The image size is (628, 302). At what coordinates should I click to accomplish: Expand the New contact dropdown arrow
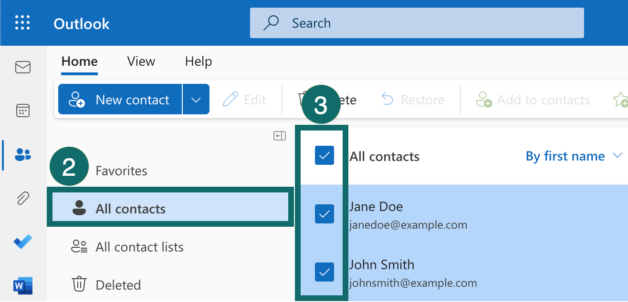point(196,100)
